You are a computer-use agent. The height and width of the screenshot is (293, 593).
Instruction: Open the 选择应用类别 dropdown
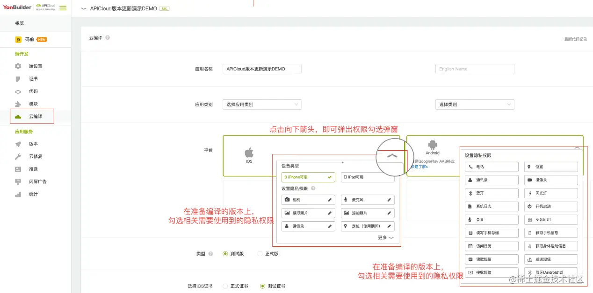pos(262,105)
